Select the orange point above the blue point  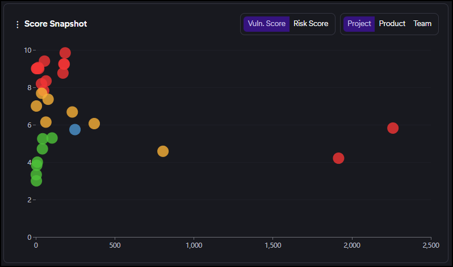[x=72, y=112]
